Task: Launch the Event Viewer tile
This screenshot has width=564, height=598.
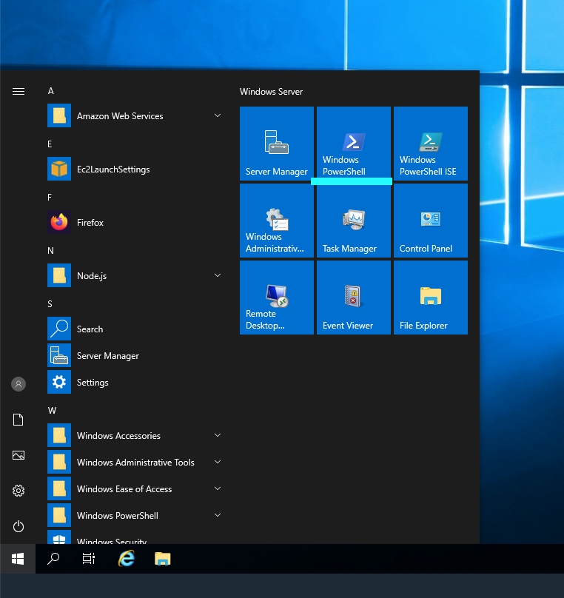Action: point(354,298)
